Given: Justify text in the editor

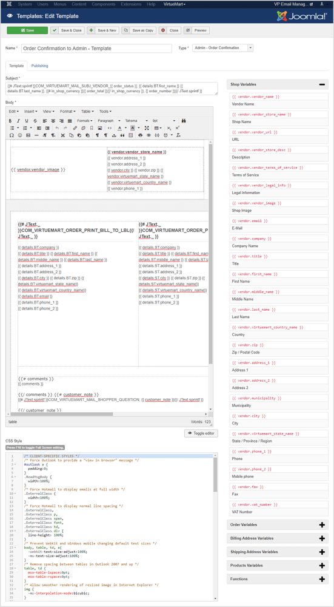Looking at the screenshot, I should tap(70, 121).
